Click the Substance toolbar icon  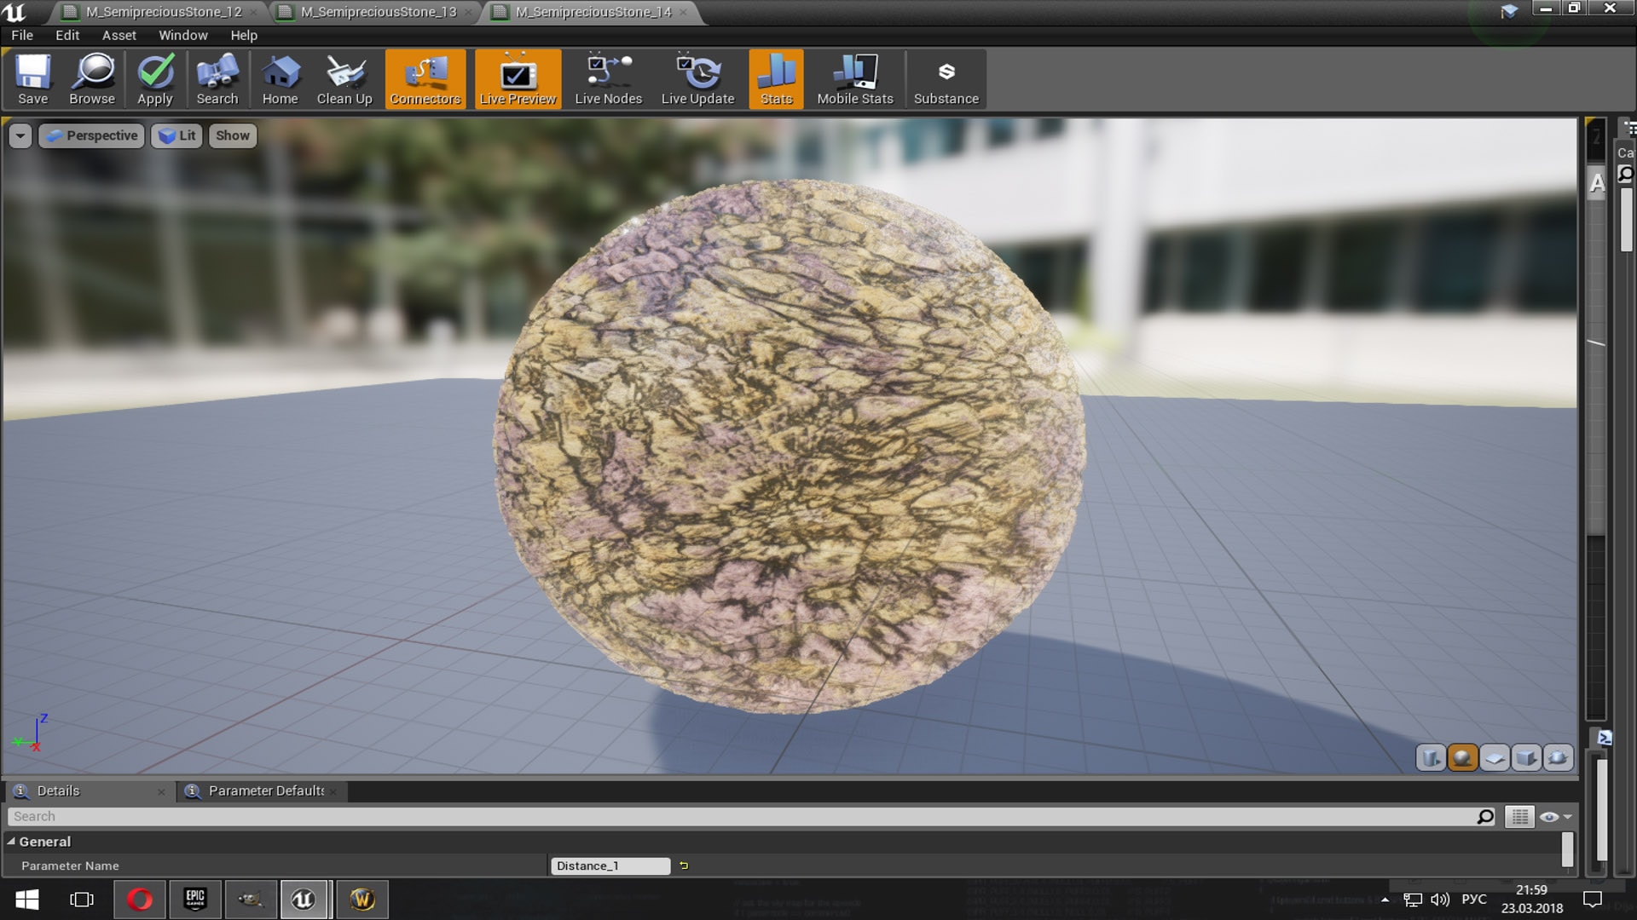point(946,78)
